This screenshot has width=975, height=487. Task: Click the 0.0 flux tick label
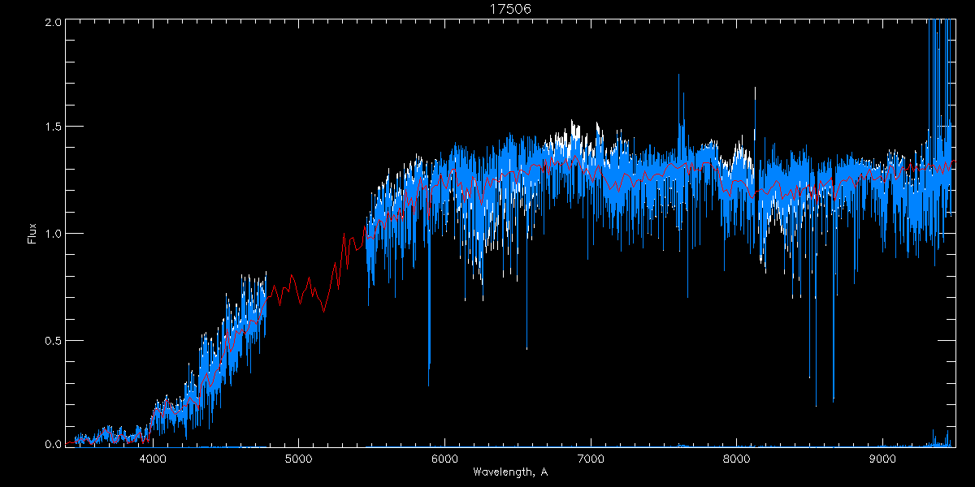[x=50, y=444]
